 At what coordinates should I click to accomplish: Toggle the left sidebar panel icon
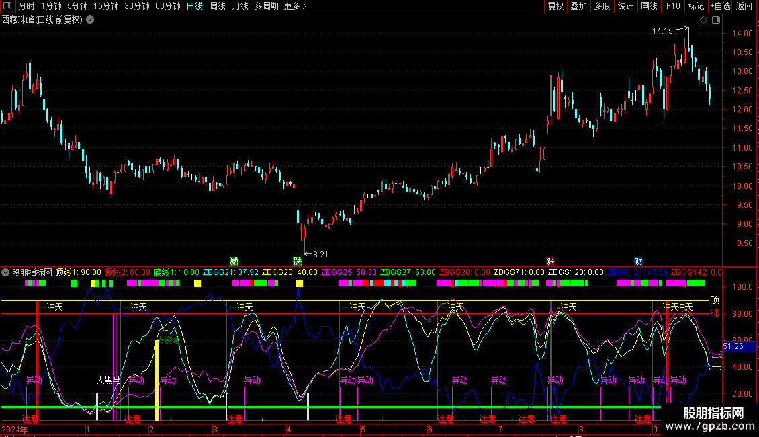point(8,6)
